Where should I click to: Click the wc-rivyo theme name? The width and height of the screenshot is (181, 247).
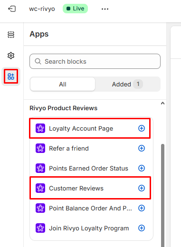point(42,9)
